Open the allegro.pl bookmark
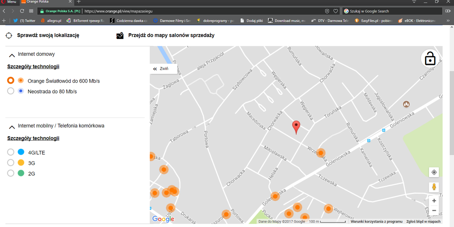The image size is (454, 227). pyautogui.click(x=50, y=21)
